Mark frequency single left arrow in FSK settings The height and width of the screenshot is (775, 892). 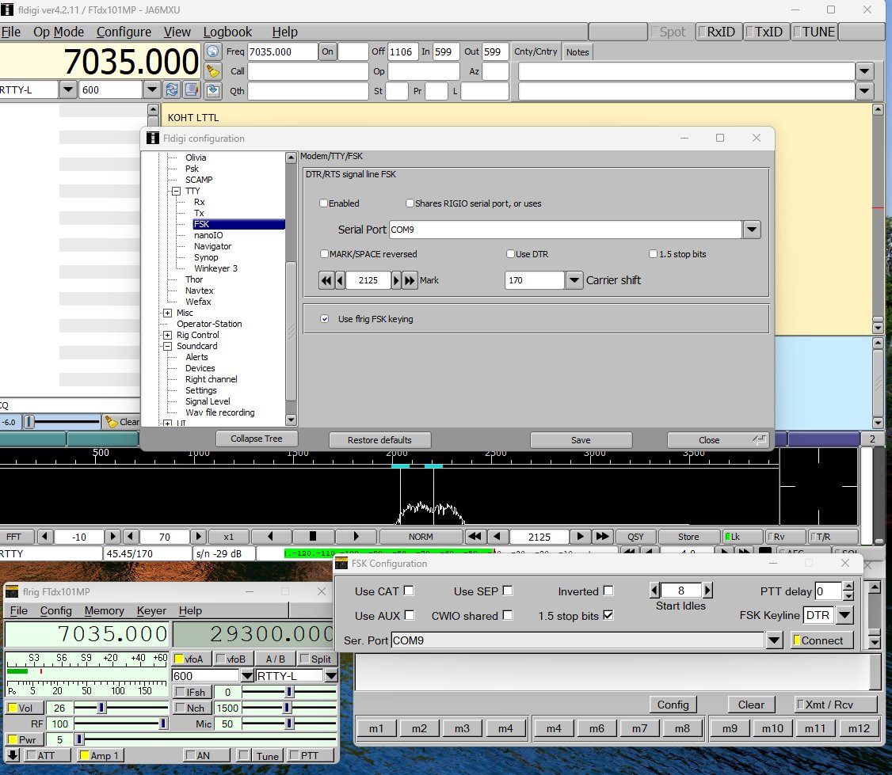click(340, 280)
